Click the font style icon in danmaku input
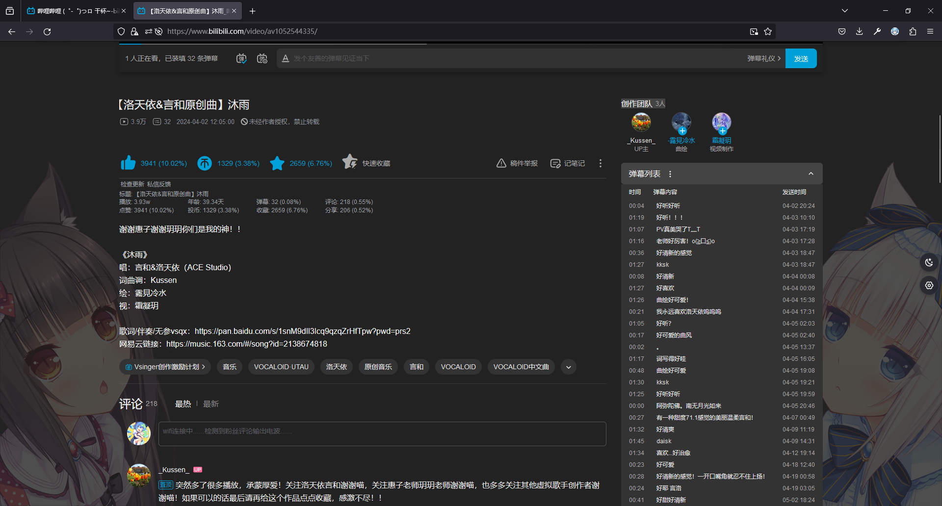 pyautogui.click(x=286, y=58)
